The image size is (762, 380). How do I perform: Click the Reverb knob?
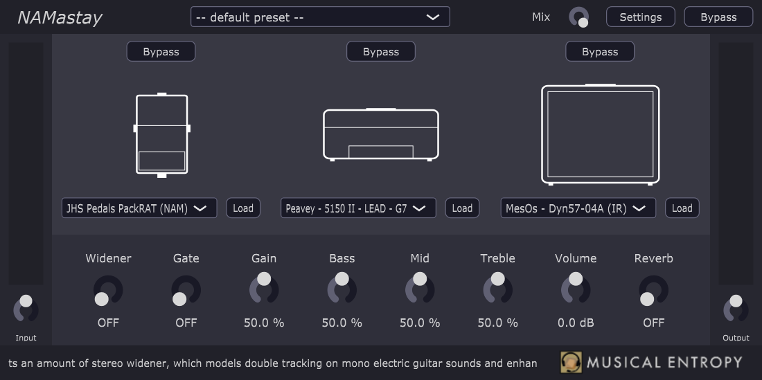coord(654,290)
